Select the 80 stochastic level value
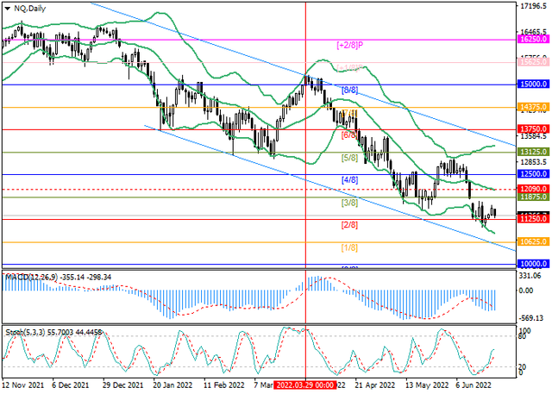Image resolution: width=552 pixels, height=394 pixels. (x=523, y=336)
